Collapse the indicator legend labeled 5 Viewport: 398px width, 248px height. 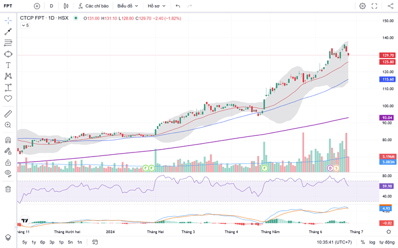pyautogui.click(x=25, y=25)
